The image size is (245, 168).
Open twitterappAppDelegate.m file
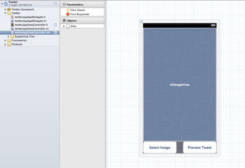click(x=30, y=21)
